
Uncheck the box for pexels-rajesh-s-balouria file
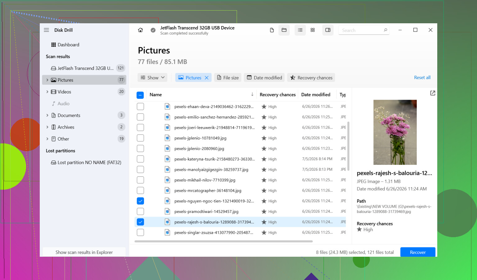click(140, 222)
